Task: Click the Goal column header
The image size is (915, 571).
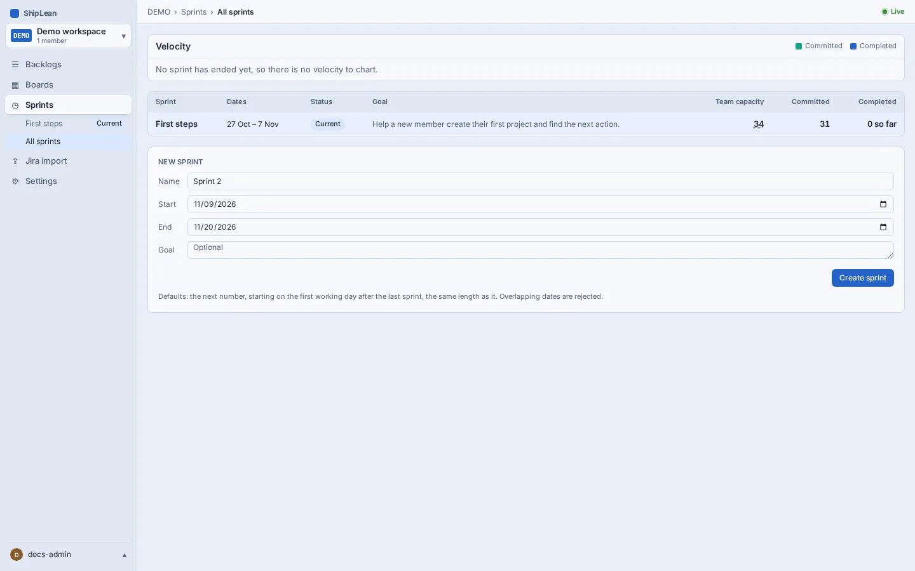Action: pyautogui.click(x=380, y=102)
